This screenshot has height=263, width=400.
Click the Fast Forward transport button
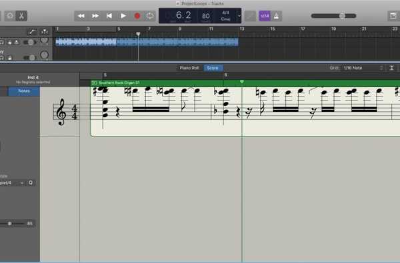95,16
